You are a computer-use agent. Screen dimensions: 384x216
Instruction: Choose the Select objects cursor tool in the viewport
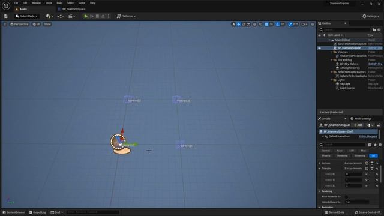233,24
